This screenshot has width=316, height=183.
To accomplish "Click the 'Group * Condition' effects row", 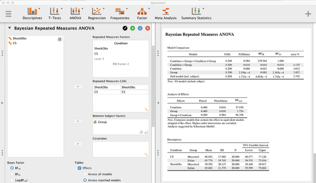I will point(207,115).
